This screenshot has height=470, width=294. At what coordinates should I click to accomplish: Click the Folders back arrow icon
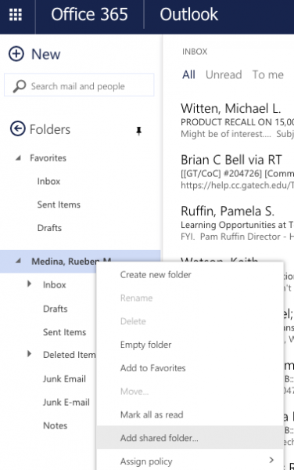tap(18, 129)
